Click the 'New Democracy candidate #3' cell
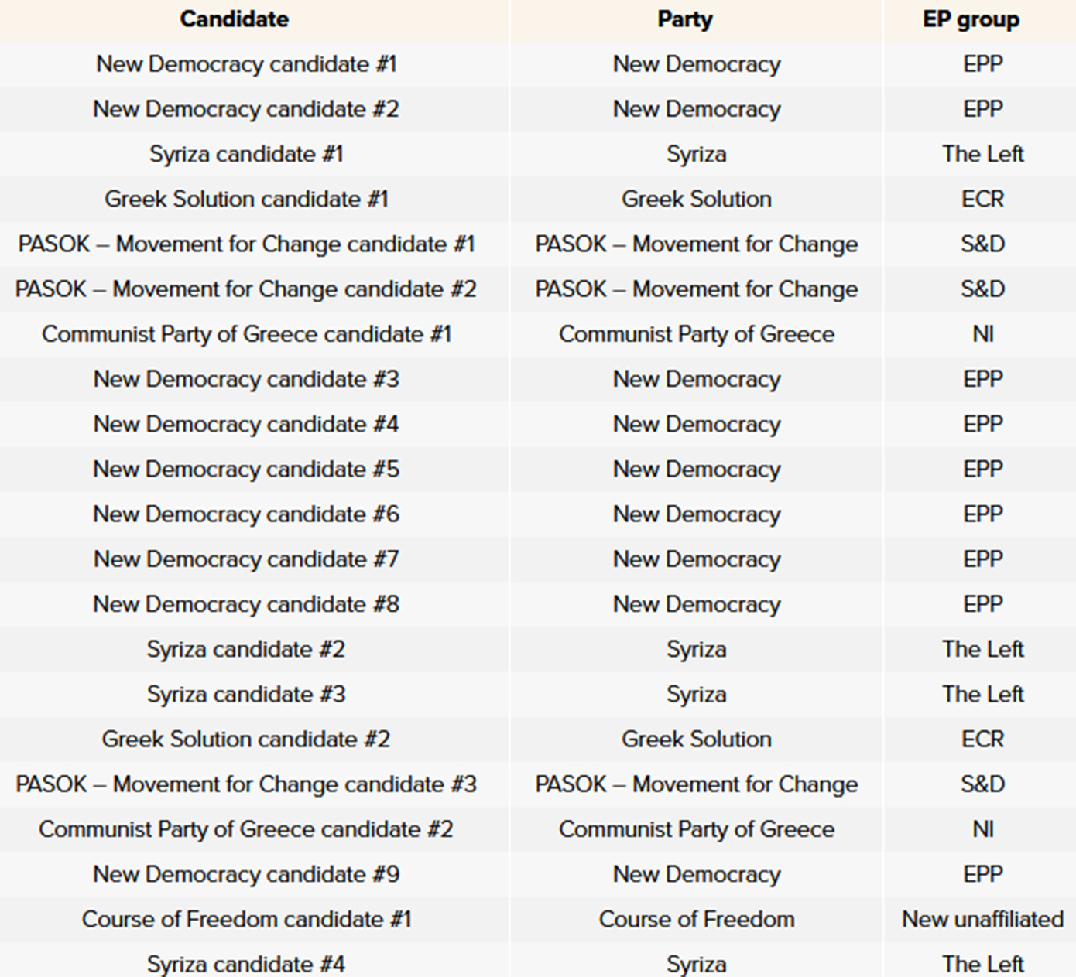Screen dimensions: 1076x977 click(x=246, y=379)
